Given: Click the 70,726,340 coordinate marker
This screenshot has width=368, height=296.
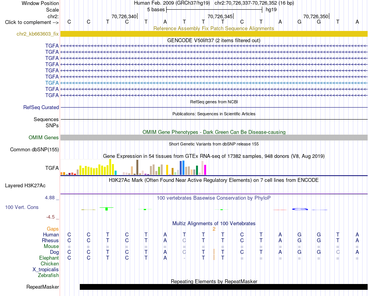Looking at the screenshot, I should pos(124,16).
